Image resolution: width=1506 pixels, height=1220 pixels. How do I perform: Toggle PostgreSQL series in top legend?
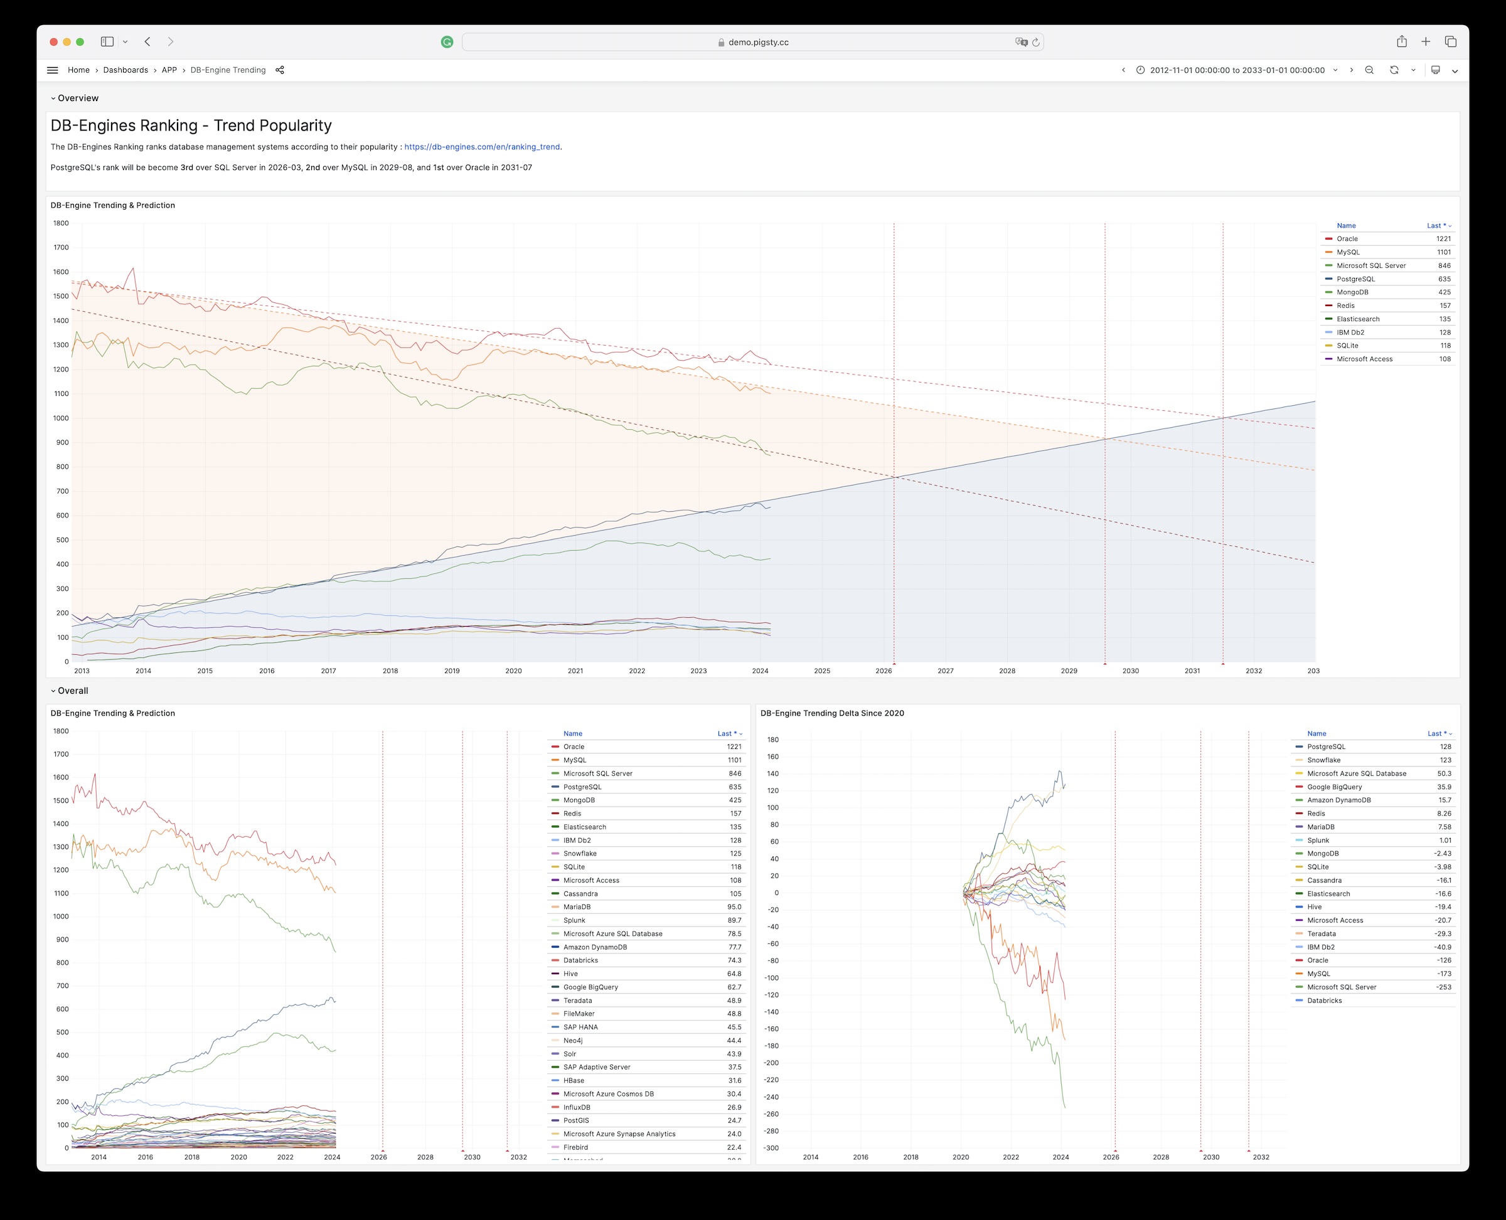point(1355,279)
